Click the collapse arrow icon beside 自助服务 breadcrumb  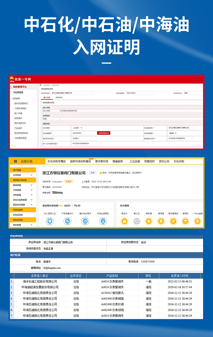pyautogui.click(x=41, y=85)
